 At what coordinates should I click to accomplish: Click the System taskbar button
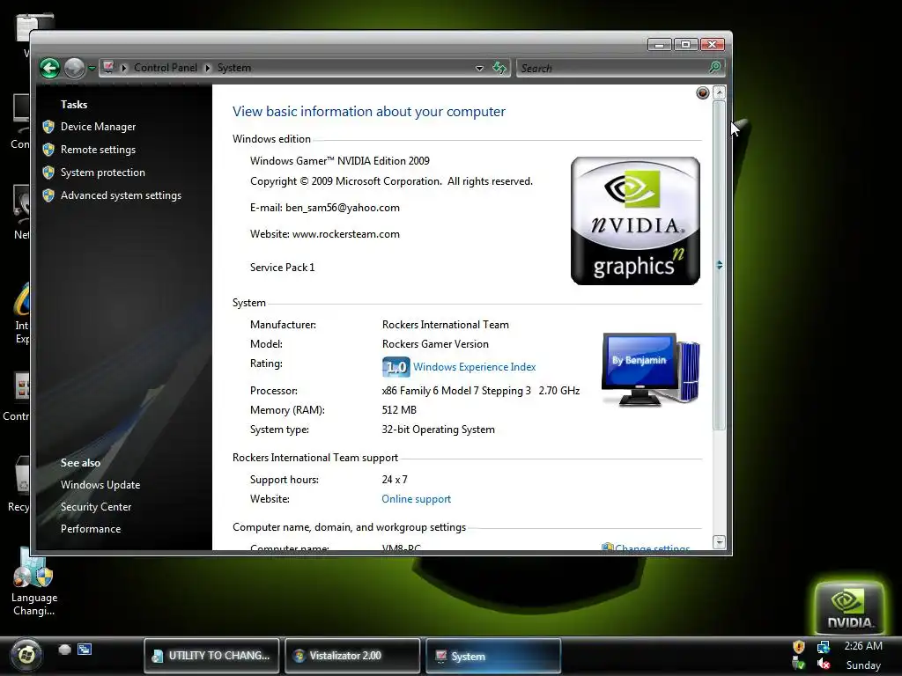click(x=493, y=655)
